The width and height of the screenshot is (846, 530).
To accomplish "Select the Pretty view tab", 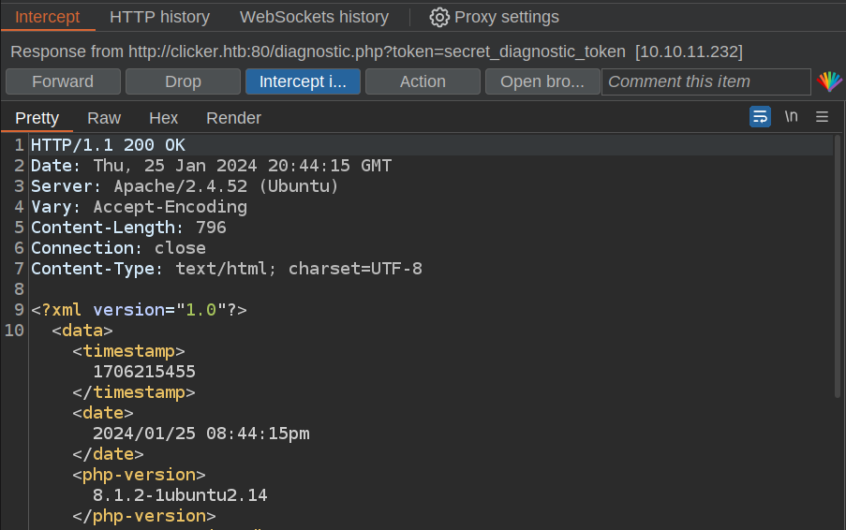I will 37,118.
